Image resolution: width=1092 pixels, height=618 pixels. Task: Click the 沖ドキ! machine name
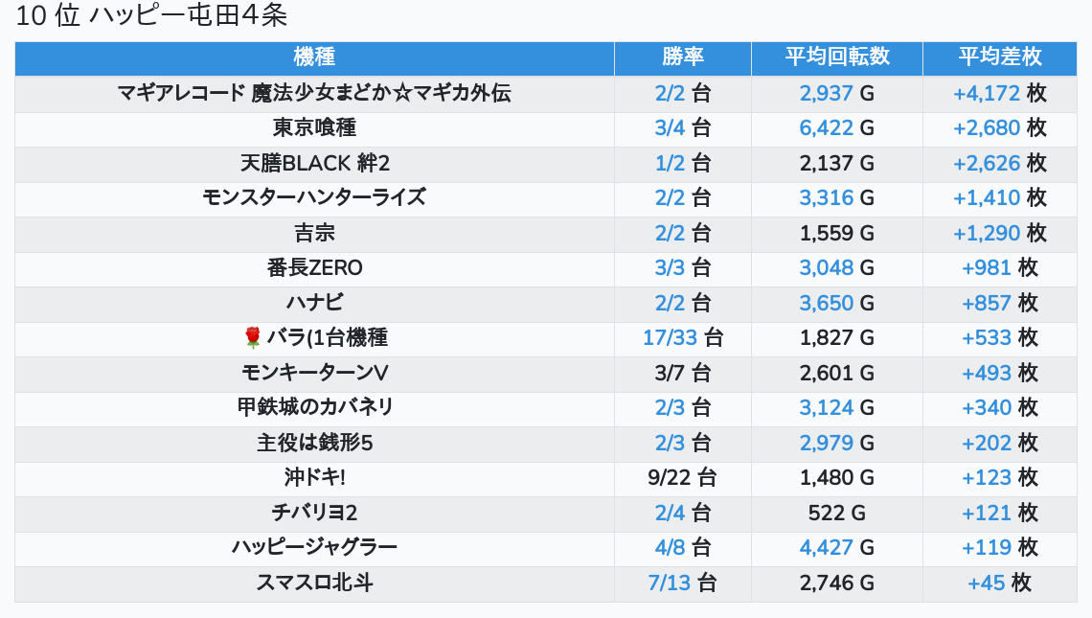pyautogui.click(x=314, y=477)
